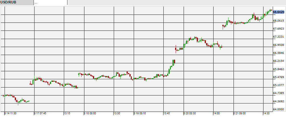Screen dimensions: 286x118
Task: Click the 64.3692 price axis label
Action: point(279,101)
